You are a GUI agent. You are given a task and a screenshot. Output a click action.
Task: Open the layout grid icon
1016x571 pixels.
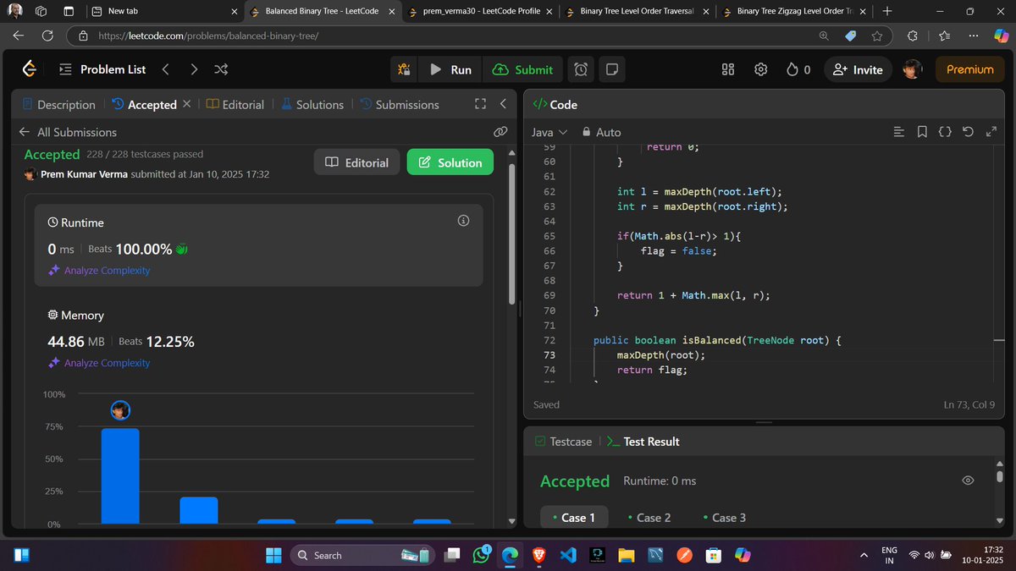click(728, 69)
